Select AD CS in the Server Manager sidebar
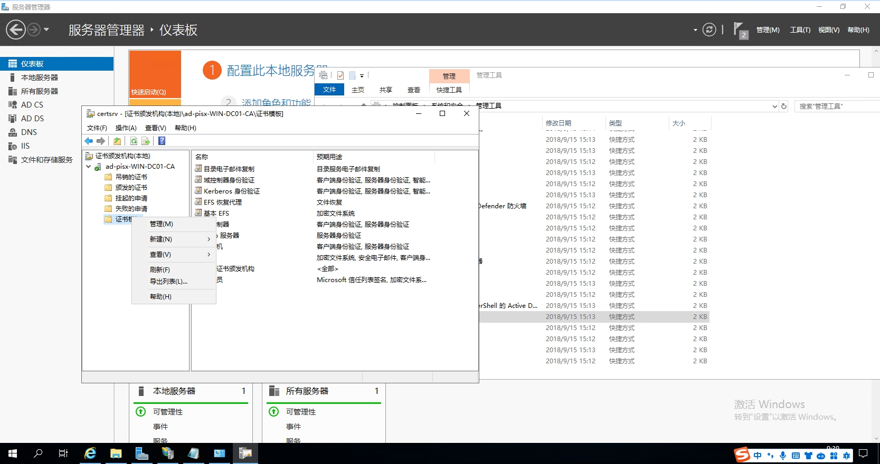The image size is (880, 464). click(x=32, y=105)
